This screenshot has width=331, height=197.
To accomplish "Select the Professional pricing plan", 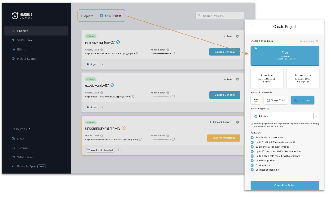I will [x=303, y=78].
